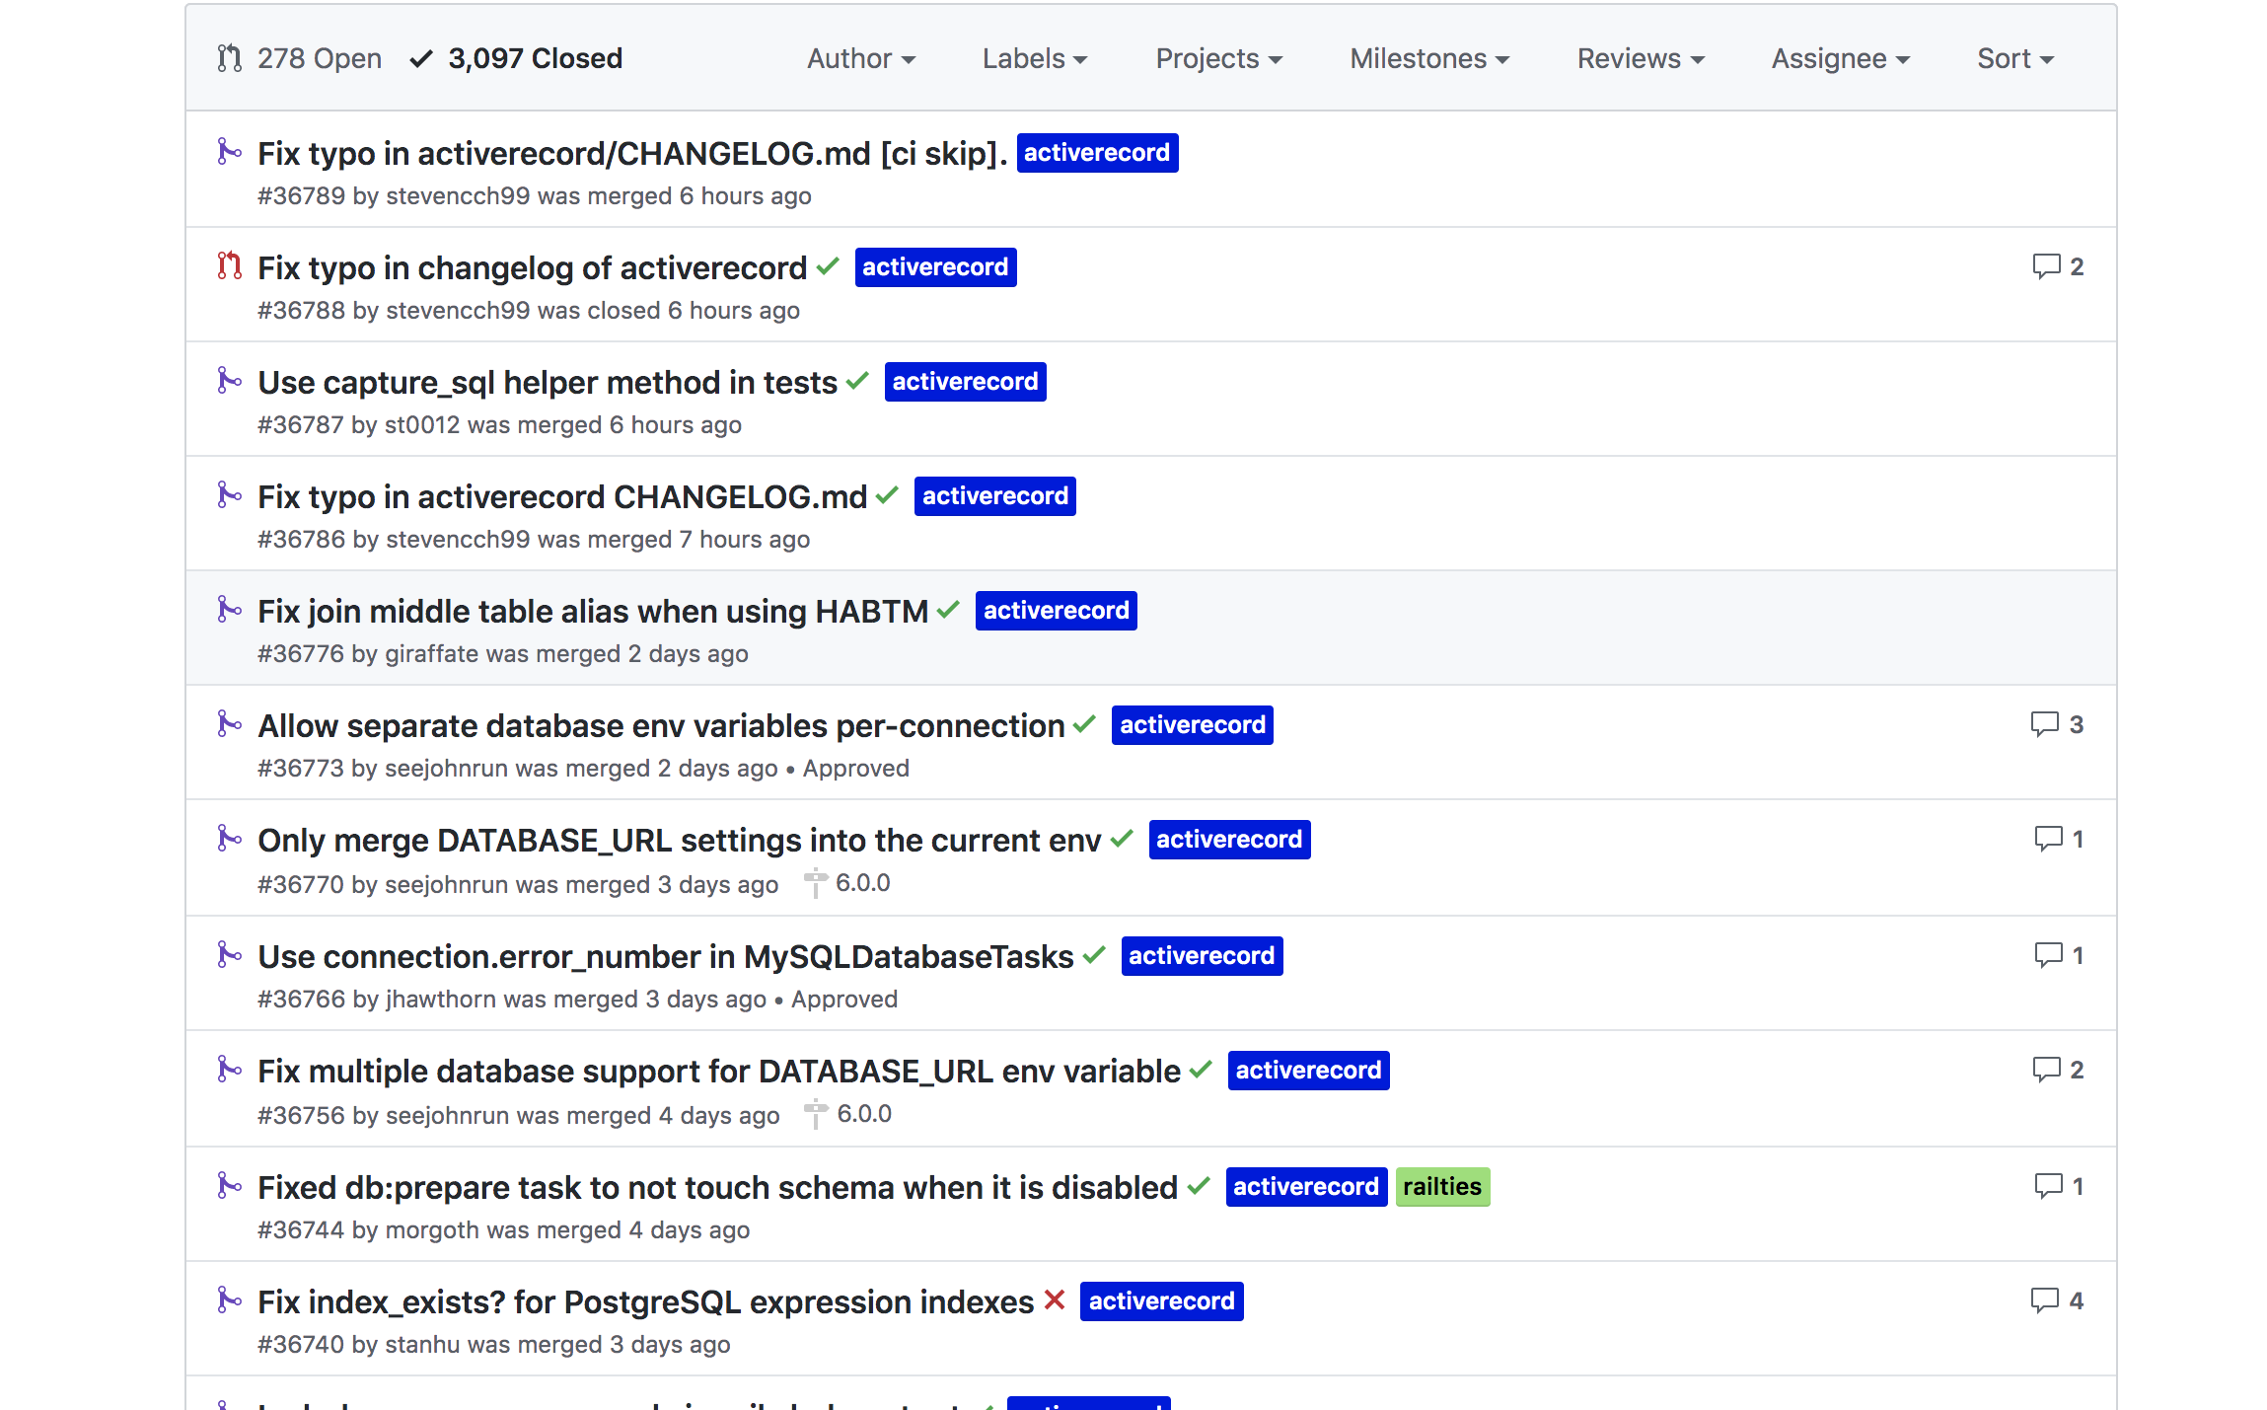Click green check on Fix typo in changelog PR

point(828,266)
